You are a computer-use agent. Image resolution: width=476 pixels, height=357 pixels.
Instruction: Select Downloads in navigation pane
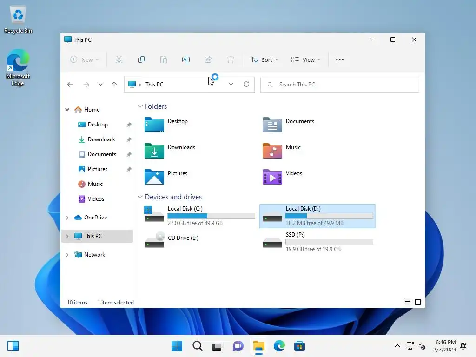pyautogui.click(x=101, y=139)
